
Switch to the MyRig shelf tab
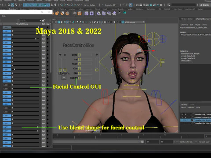pyautogui.click(x=130, y=9)
